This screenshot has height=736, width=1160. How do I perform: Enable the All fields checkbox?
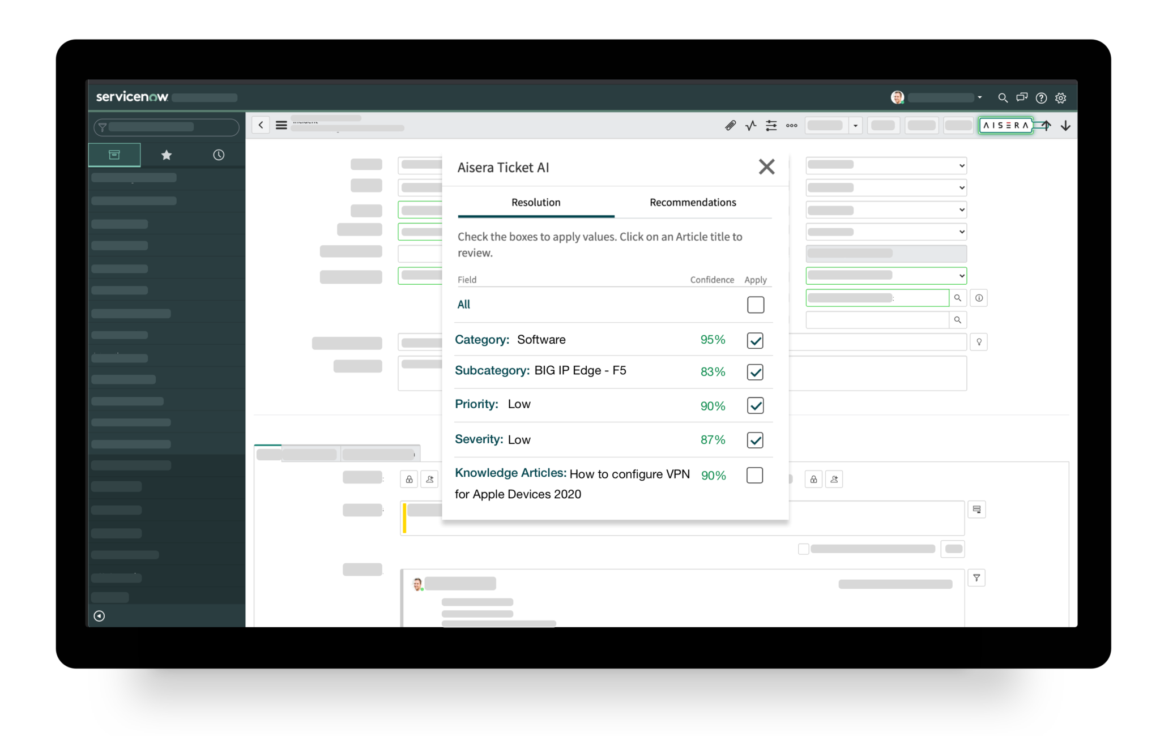click(x=755, y=305)
